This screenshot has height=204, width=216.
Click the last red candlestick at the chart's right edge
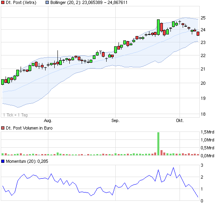[198, 34]
